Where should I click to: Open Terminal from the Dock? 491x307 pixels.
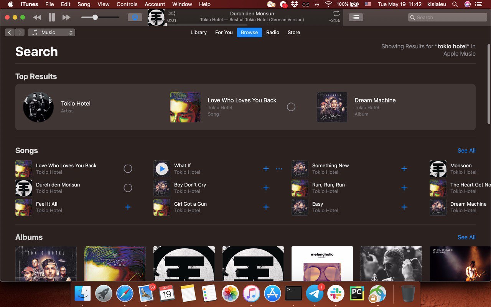coord(293,294)
